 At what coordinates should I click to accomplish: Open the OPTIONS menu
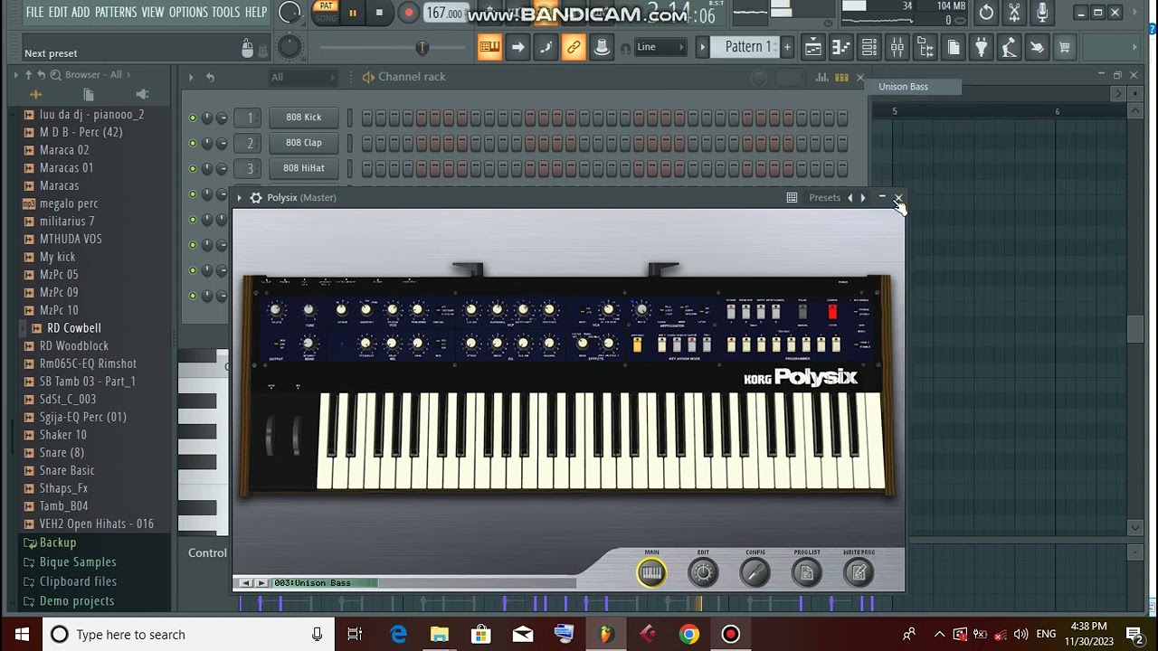[x=188, y=12]
